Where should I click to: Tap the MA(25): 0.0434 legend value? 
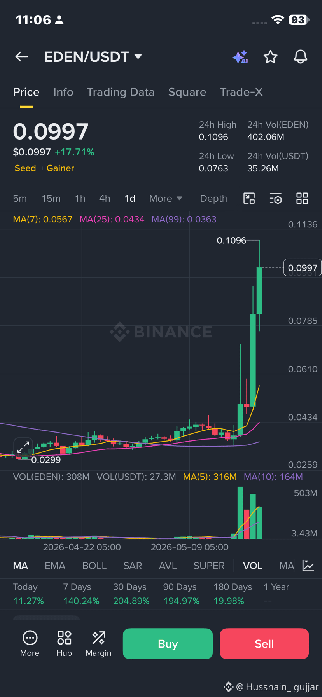(x=112, y=219)
